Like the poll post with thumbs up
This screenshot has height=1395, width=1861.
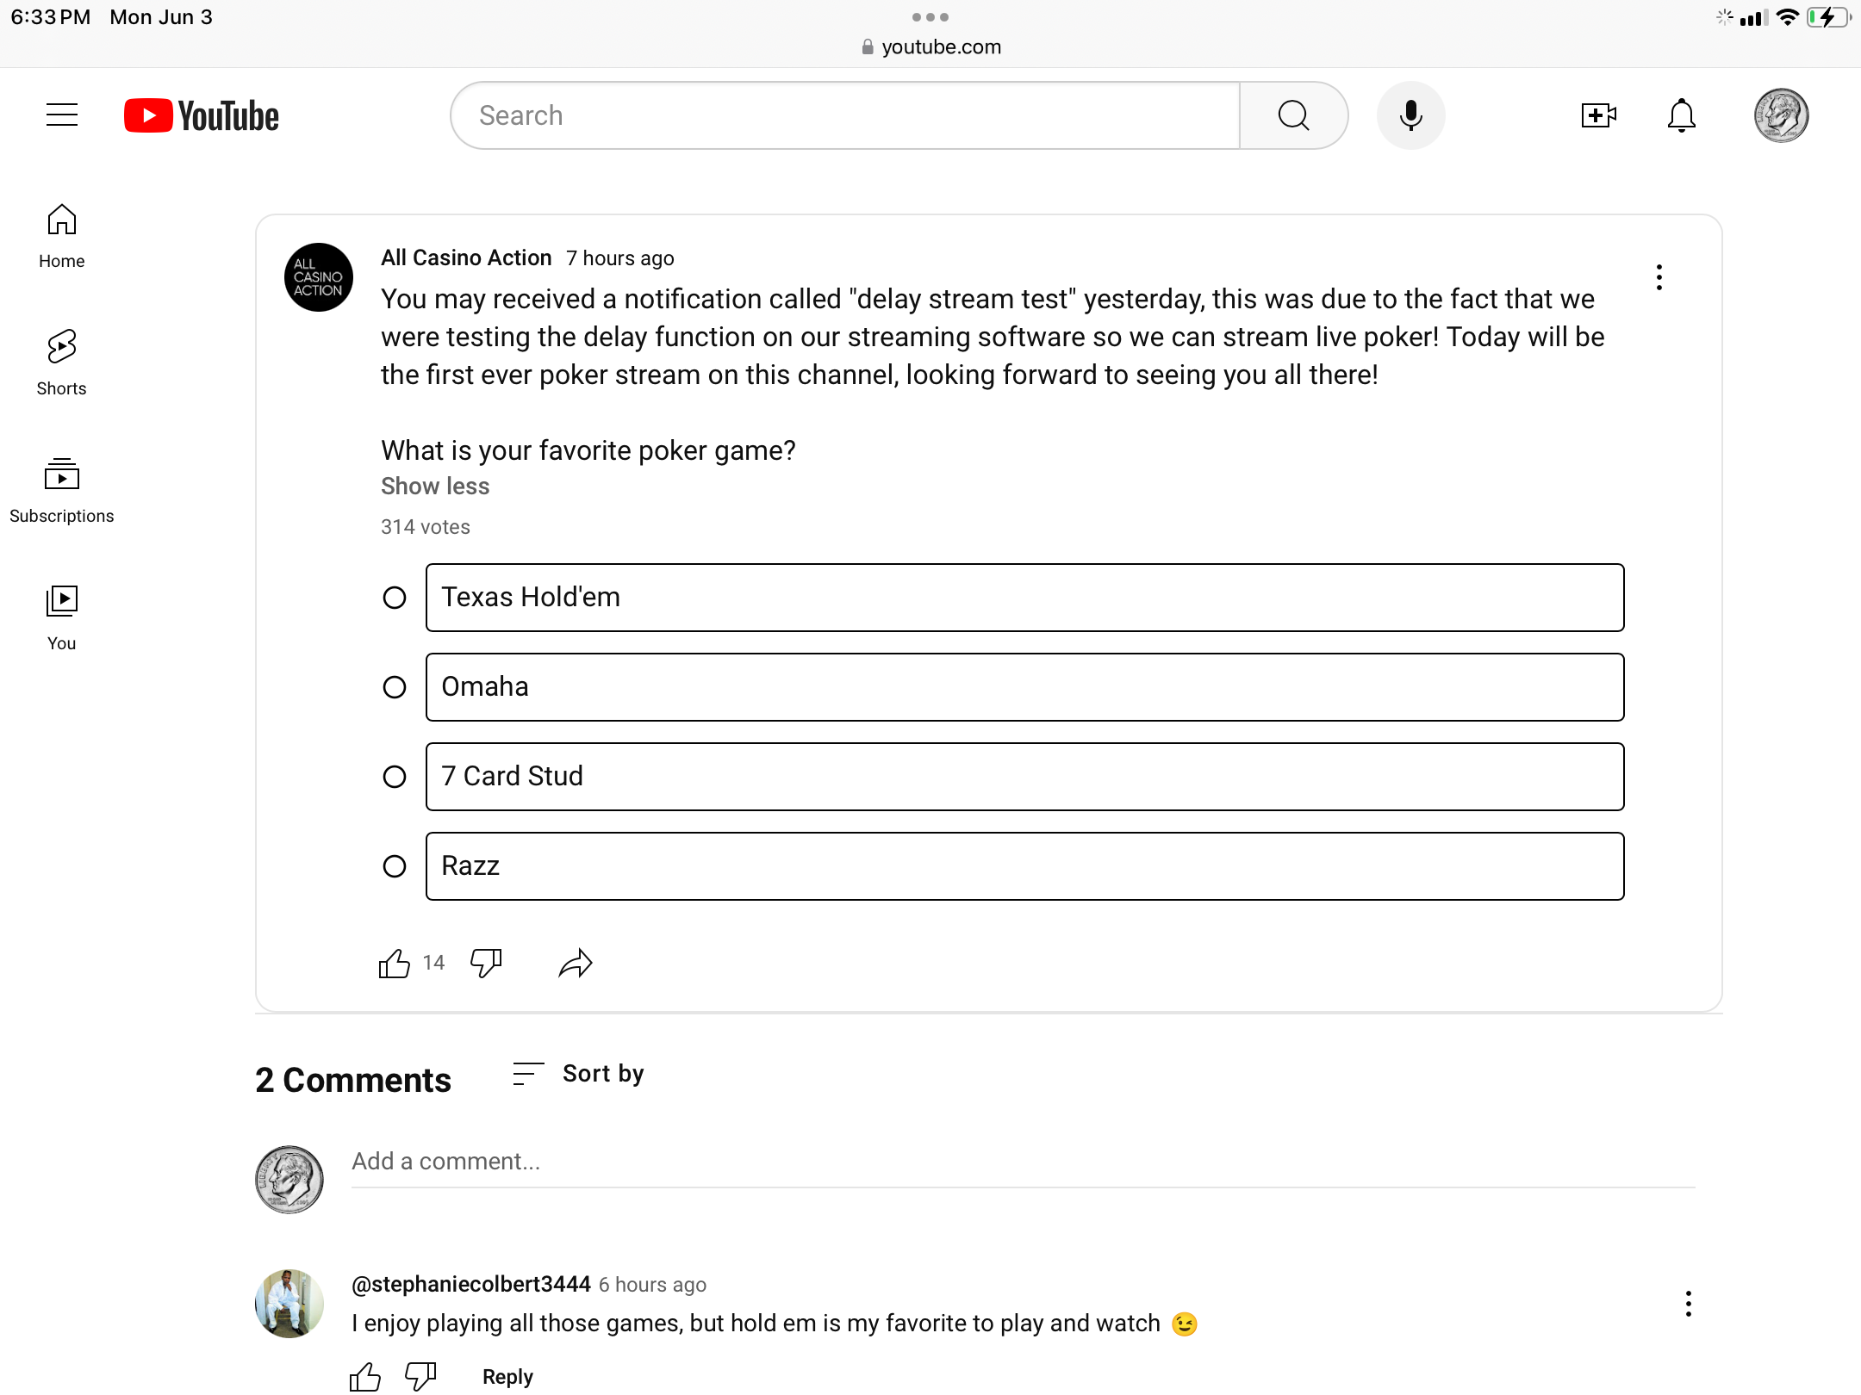(x=395, y=964)
